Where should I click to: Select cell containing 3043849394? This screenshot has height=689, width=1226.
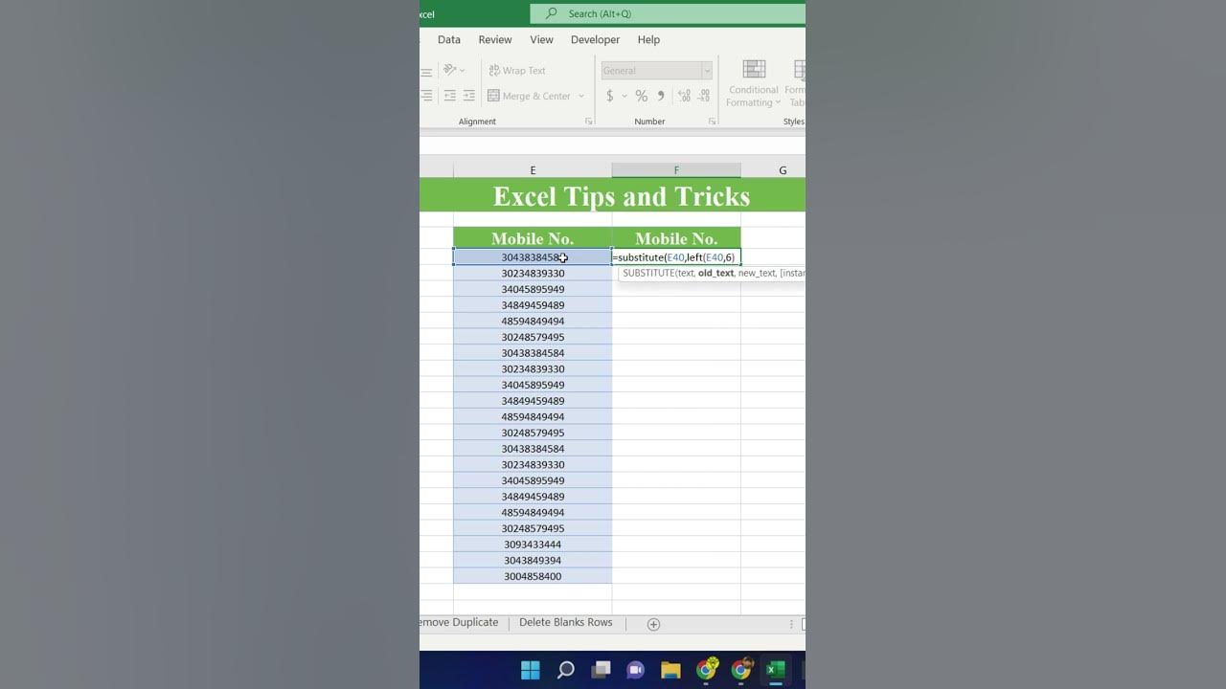coord(533,561)
